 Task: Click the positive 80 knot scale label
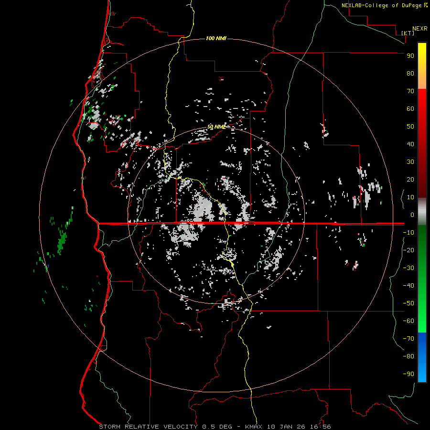pos(410,74)
